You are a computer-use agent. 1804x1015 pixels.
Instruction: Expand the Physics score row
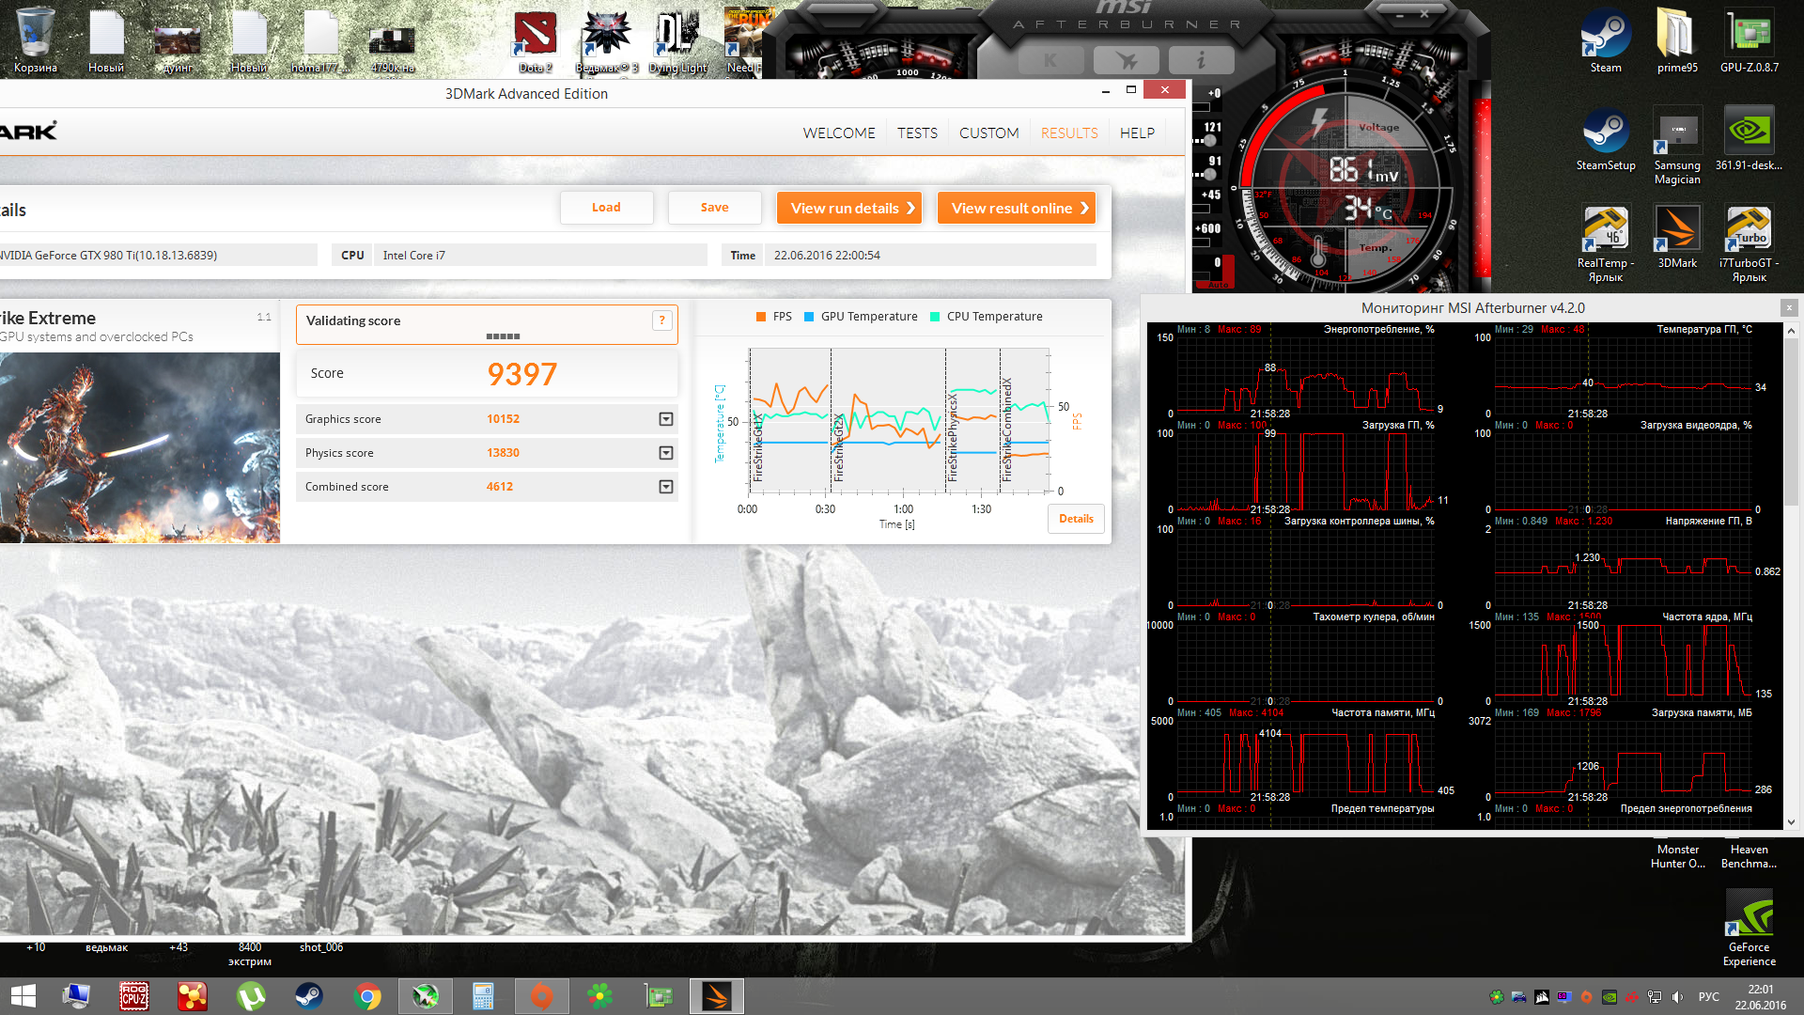click(666, 453)
